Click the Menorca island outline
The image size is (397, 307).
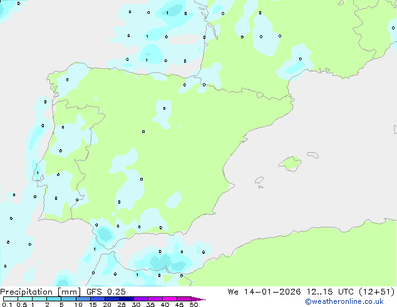tap(312, 155)
